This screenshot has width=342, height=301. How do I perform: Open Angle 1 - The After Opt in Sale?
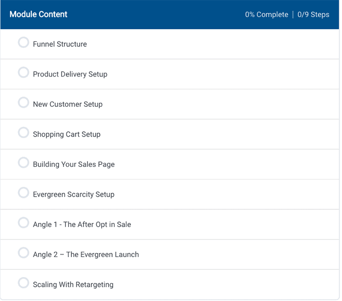tap(82, 224)
